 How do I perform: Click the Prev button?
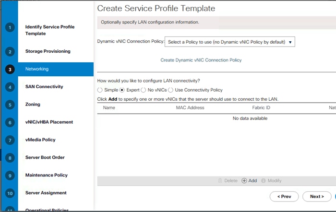coord(284,197)
